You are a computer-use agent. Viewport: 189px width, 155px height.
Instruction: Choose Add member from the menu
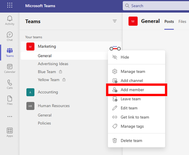pyautogui.click(x=137, y=90)
